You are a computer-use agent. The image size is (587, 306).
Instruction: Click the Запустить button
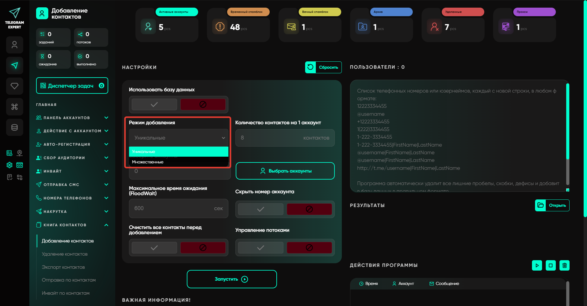coord(232,279)
